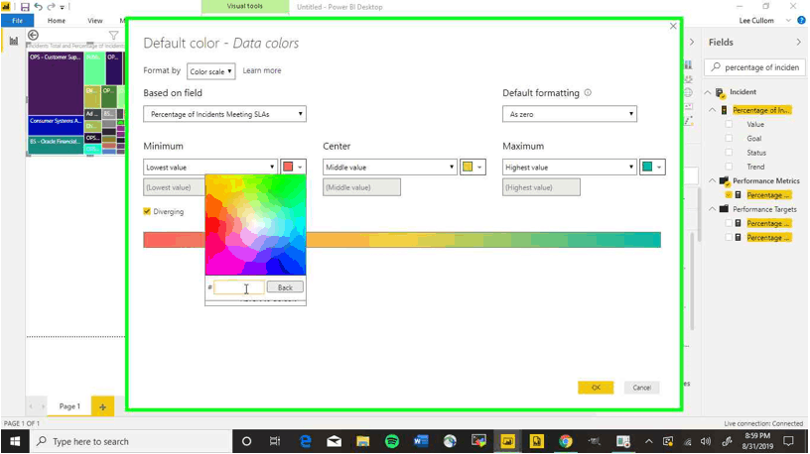Click the back arrow above the treemap

click(x=33, y=36)
